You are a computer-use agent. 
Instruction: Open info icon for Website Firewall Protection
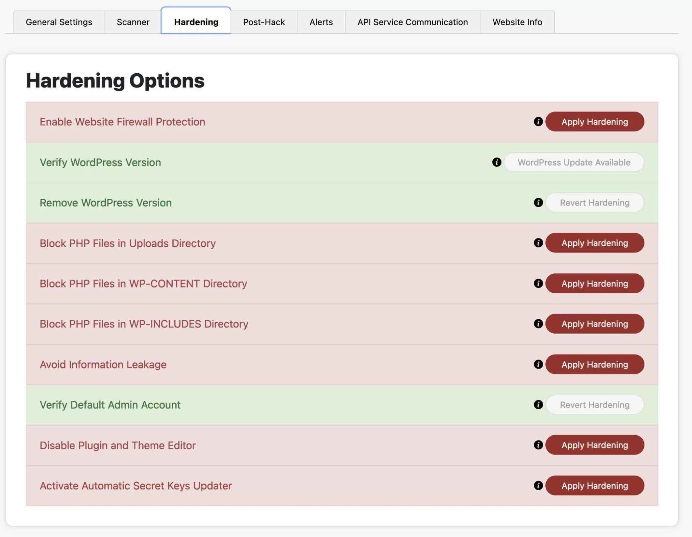pyautogui.click(x=538, y=122)
